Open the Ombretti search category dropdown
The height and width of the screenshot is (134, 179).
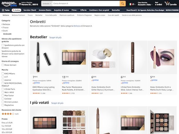coord(47,4)
